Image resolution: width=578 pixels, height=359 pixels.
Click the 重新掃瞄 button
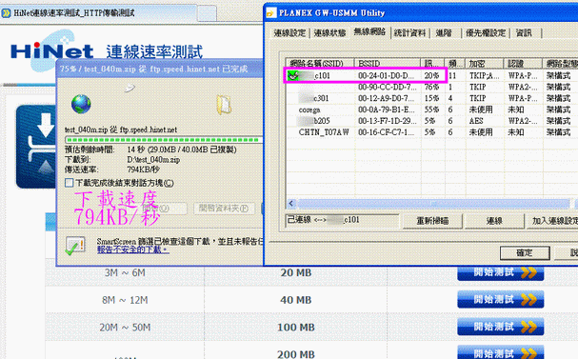(432, 221)
